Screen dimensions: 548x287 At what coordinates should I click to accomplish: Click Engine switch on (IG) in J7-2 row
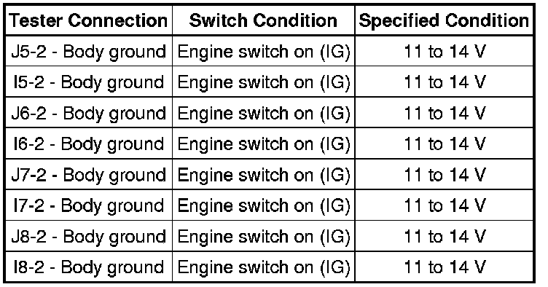coord(264,175)
